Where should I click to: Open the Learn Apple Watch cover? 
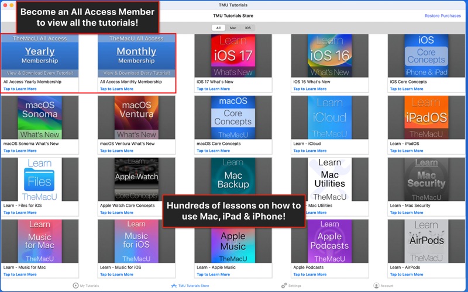136,179
